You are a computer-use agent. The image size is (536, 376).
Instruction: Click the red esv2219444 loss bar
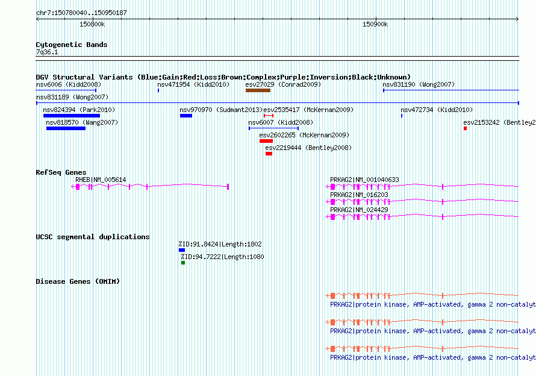[x=269, y=154]
